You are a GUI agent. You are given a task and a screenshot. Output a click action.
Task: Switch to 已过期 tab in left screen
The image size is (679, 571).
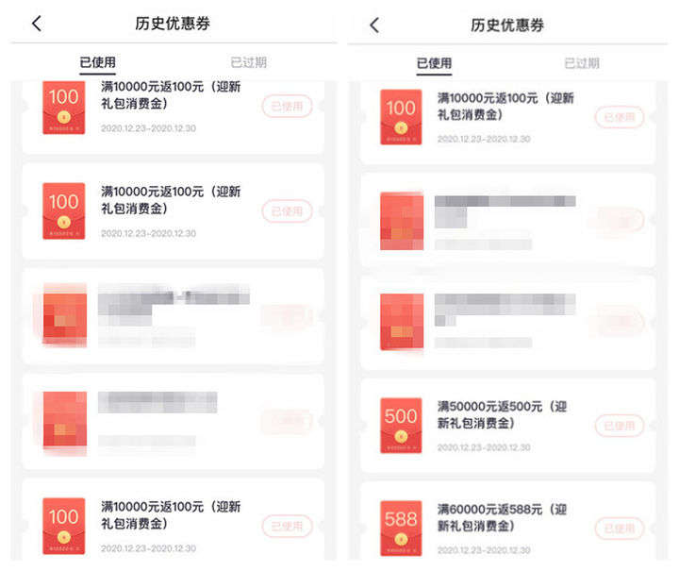coord(249,62)
